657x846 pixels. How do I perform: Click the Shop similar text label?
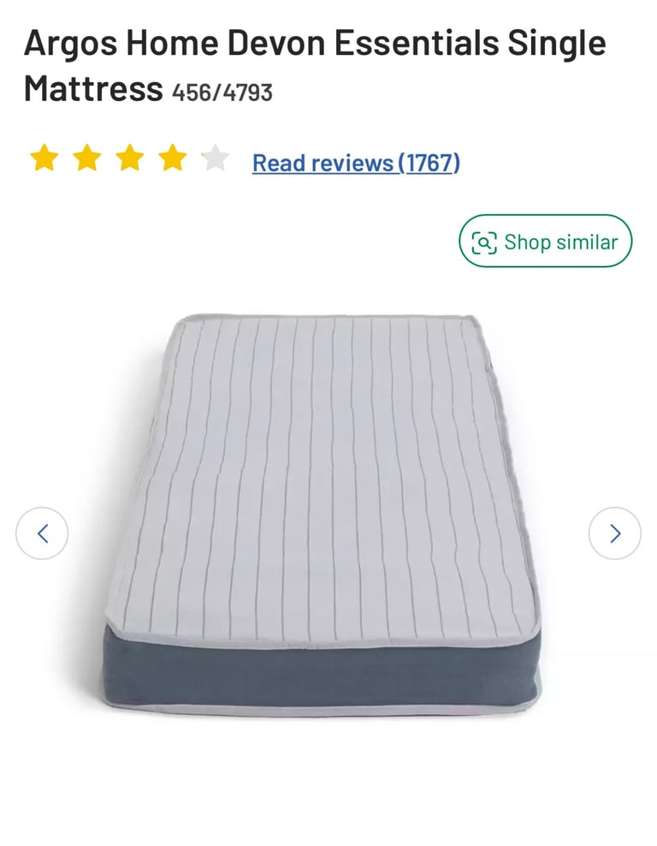(561, 241)
